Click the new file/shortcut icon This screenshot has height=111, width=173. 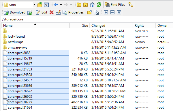coord(96,12)
